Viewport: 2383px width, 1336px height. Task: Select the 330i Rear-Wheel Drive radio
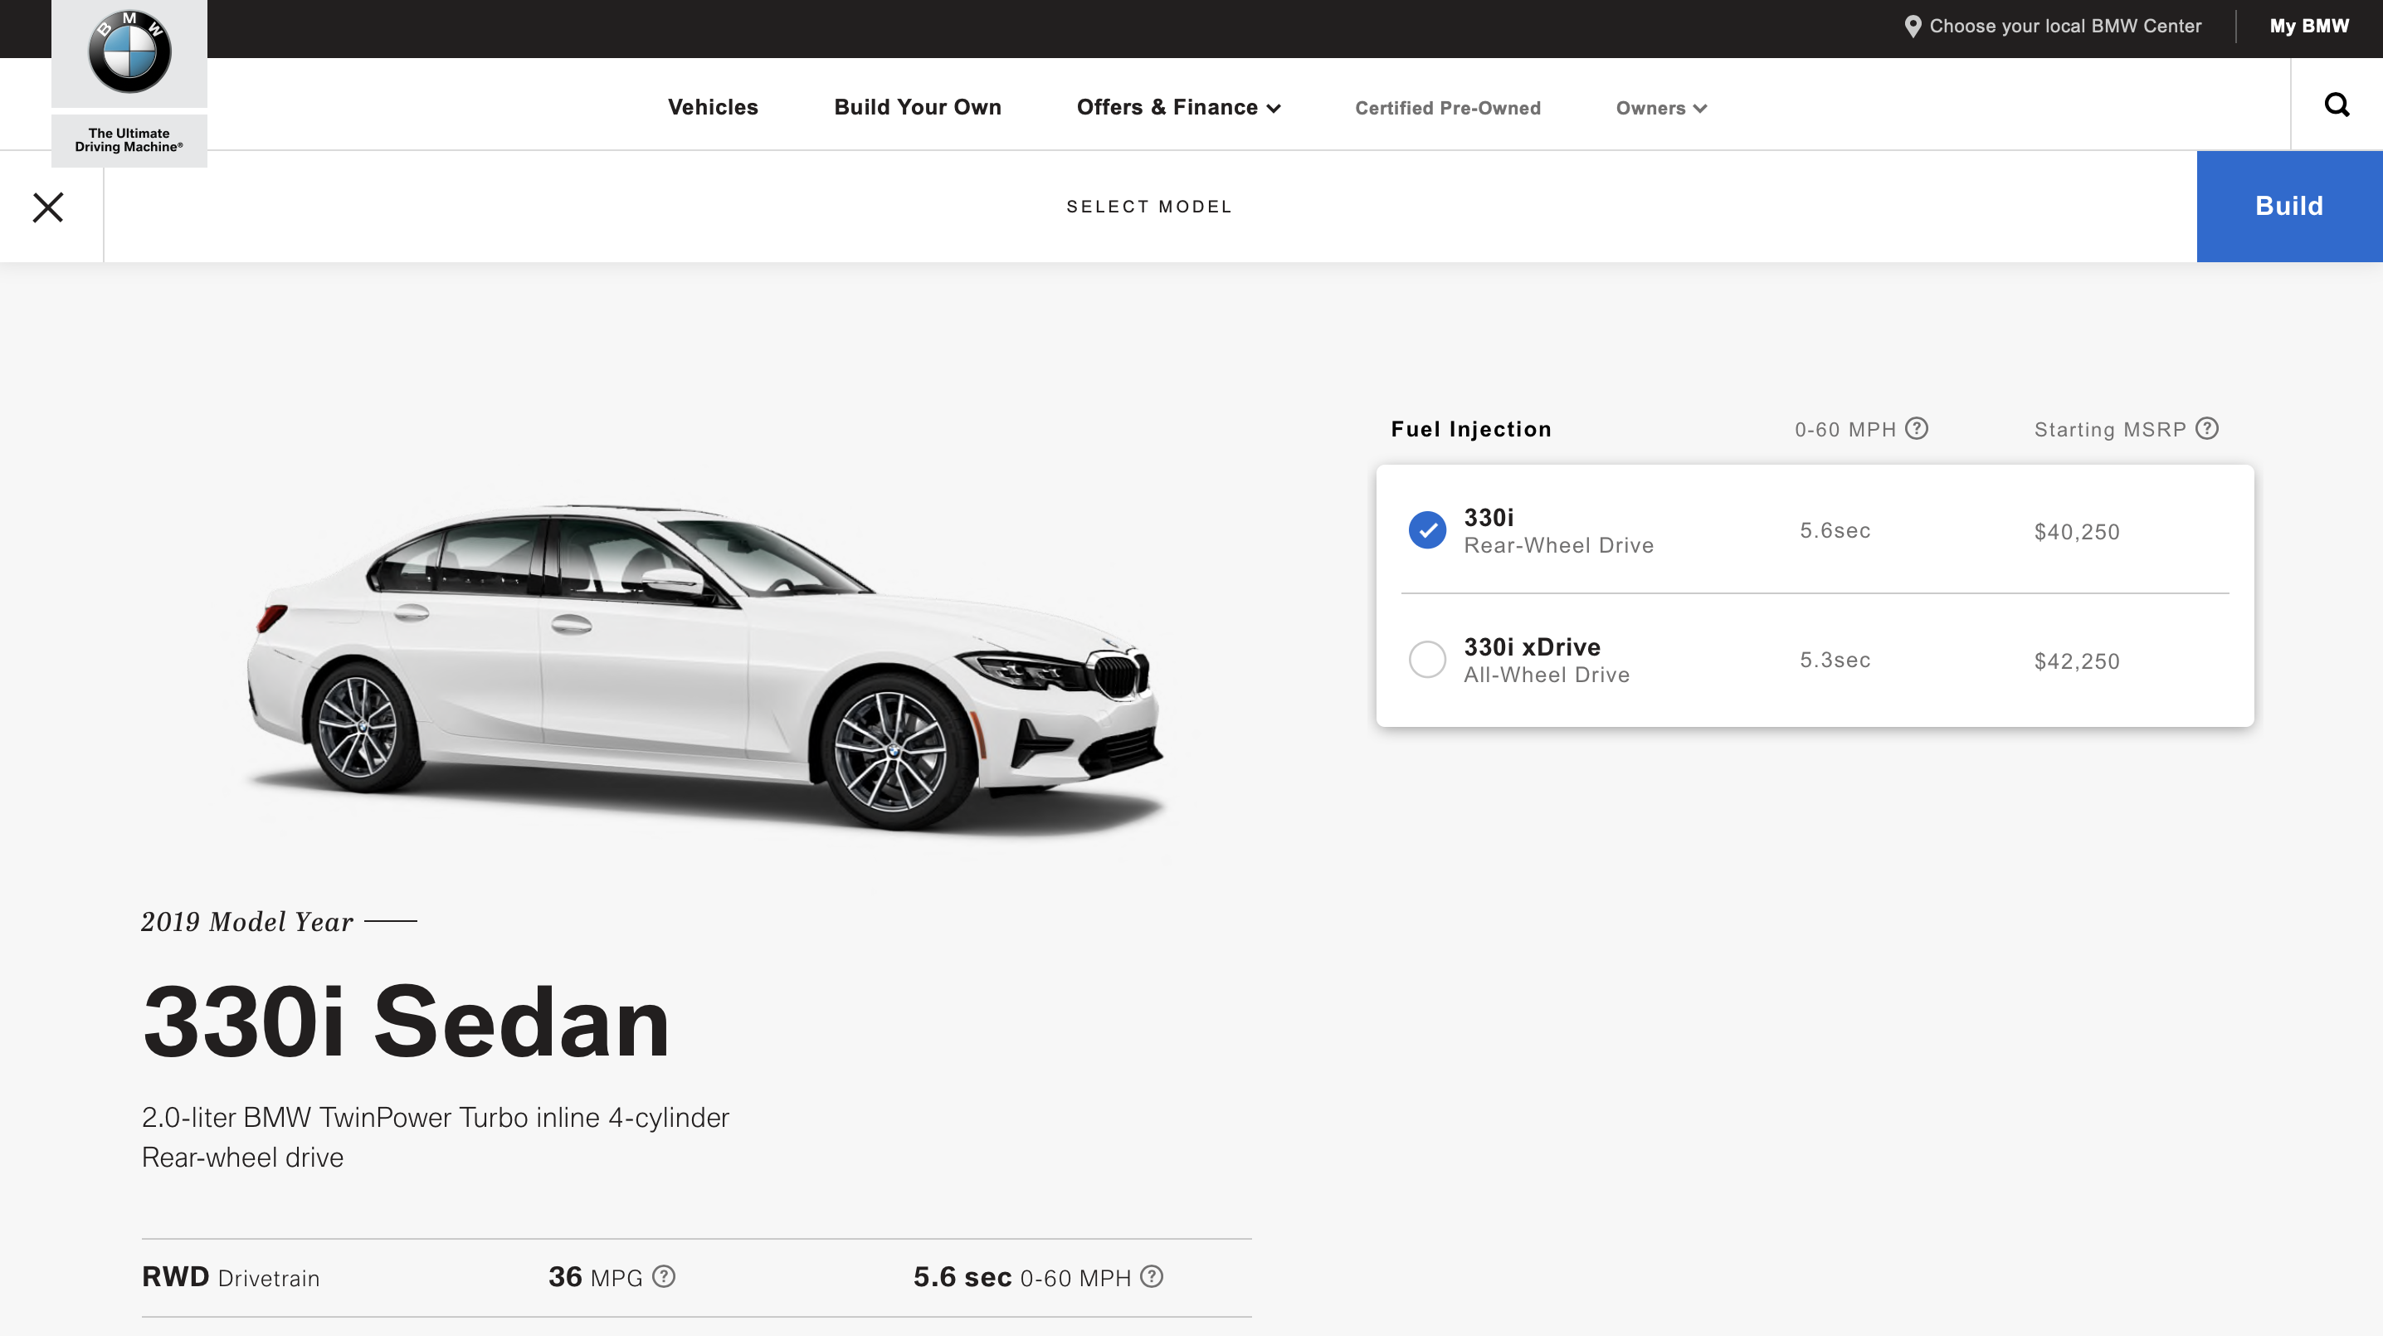tap(1427, 530)
